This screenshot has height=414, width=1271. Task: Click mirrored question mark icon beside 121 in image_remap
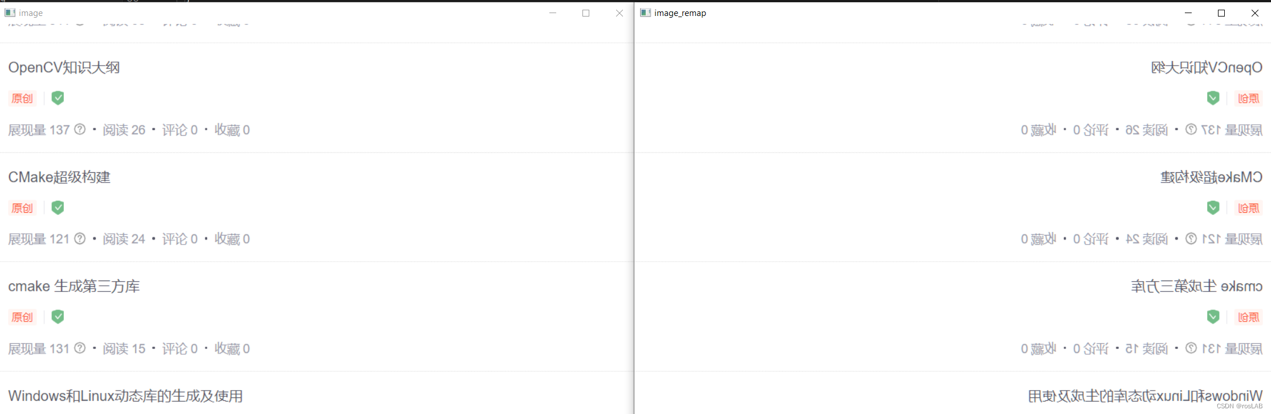point(1191,238)
